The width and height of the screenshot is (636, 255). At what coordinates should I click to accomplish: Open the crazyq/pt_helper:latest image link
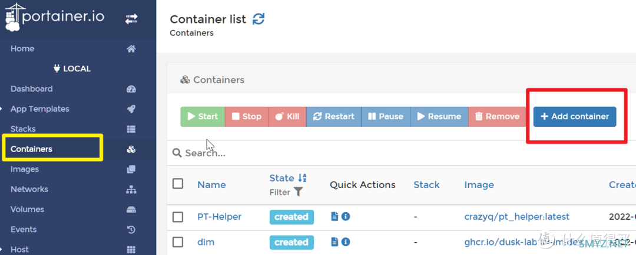point(516,217)
